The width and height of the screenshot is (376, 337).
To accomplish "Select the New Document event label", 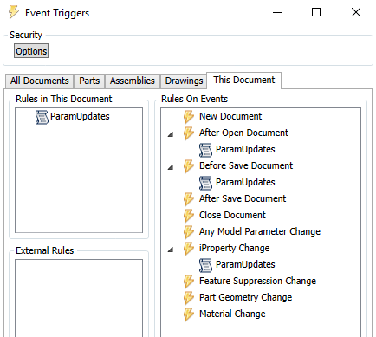I will pyautogui.click(x=230, y=116).
